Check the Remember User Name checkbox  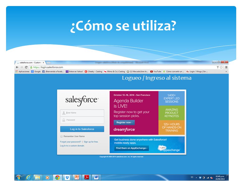[62, 136]
